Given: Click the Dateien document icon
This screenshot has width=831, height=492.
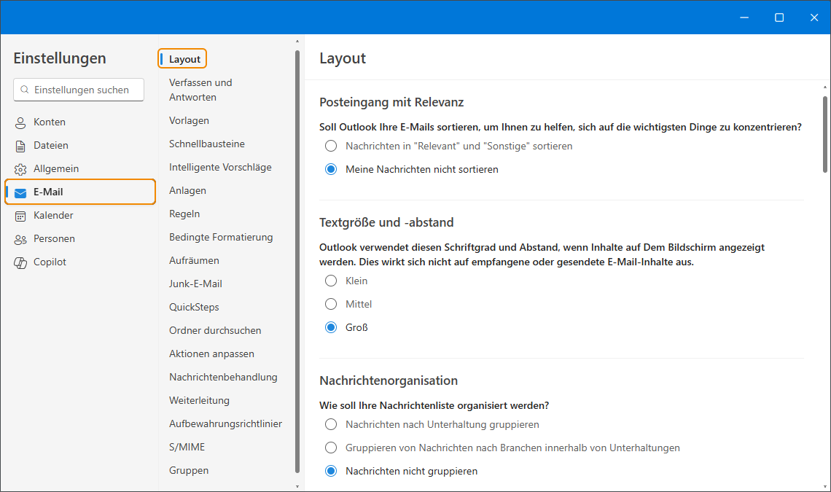Looking at the screenshot, I should pyautogui.click(x=20, y=146).
